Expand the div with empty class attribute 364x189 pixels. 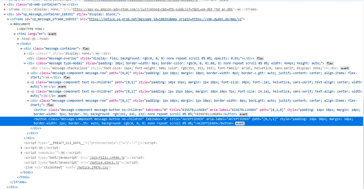click(x=25, y=53)
